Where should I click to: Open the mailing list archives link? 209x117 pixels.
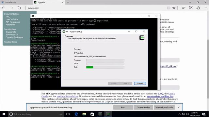(x=67, y=96)
